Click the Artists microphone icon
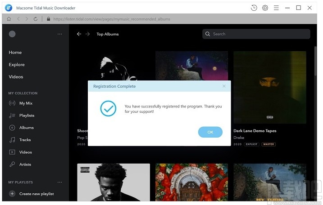This screenshot has width=323, height=205. coord(12,164)
